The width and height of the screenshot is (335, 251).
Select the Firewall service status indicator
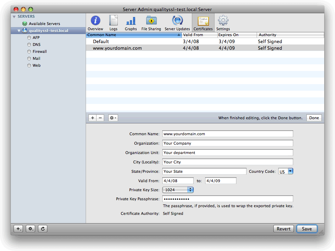[x=29, y=51]
